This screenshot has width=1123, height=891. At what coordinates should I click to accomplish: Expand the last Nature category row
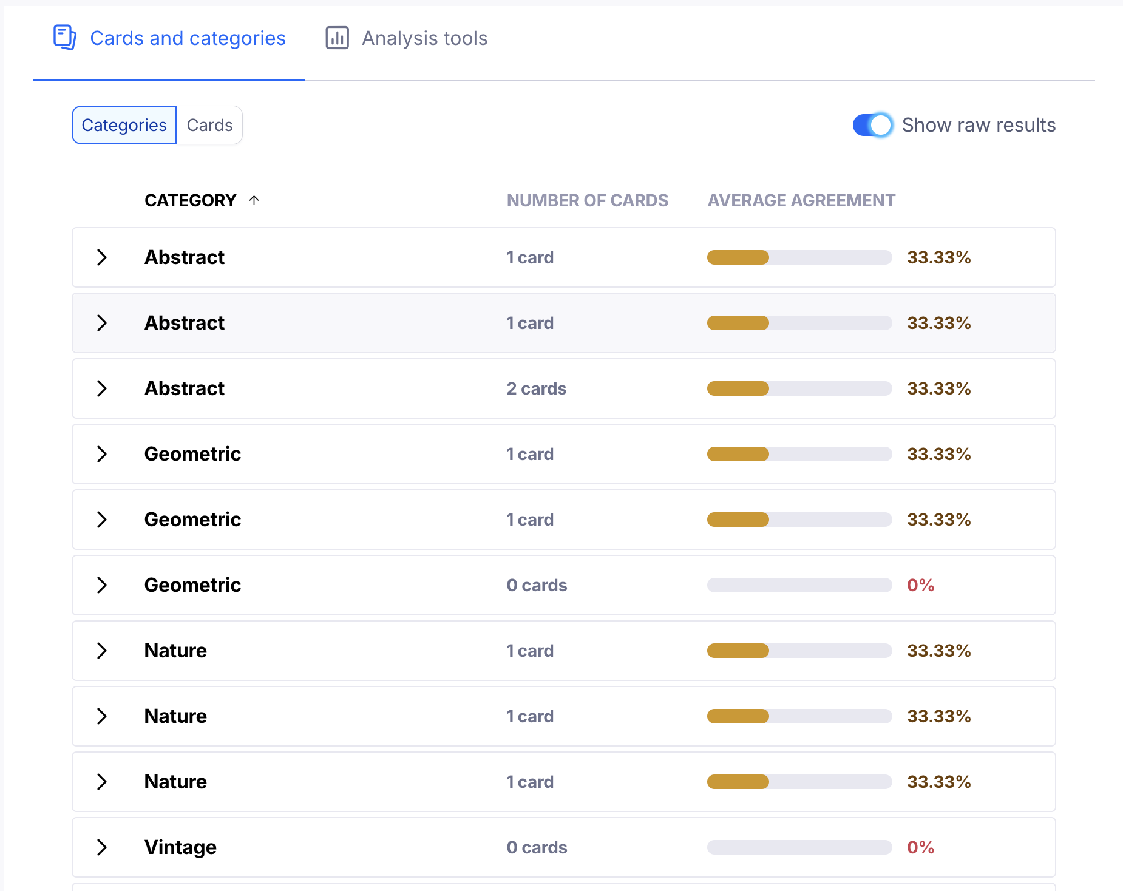point(102,782)
